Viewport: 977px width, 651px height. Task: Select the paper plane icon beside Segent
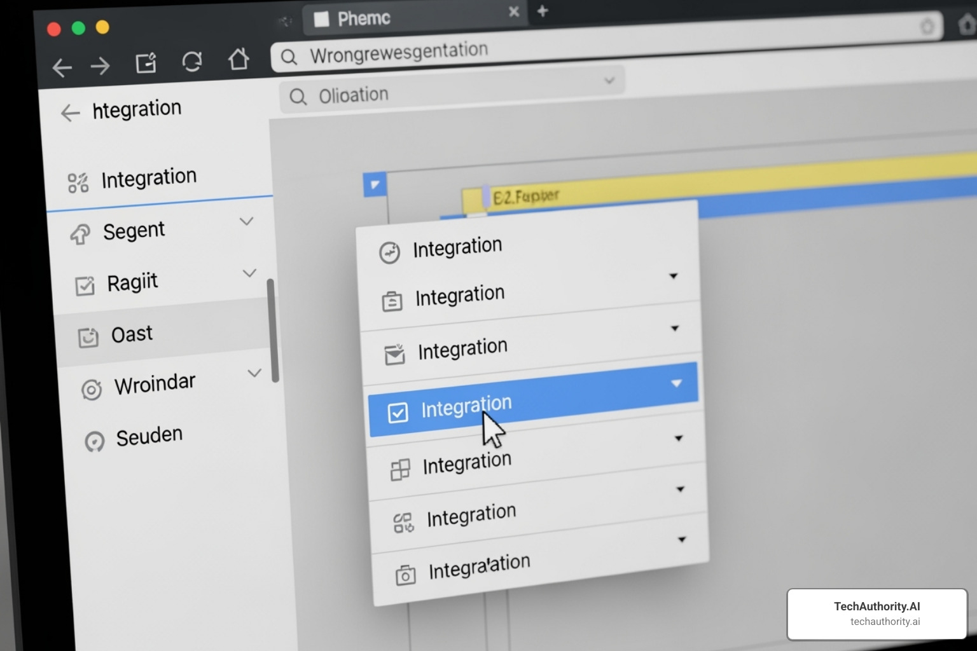pos(79,235)
